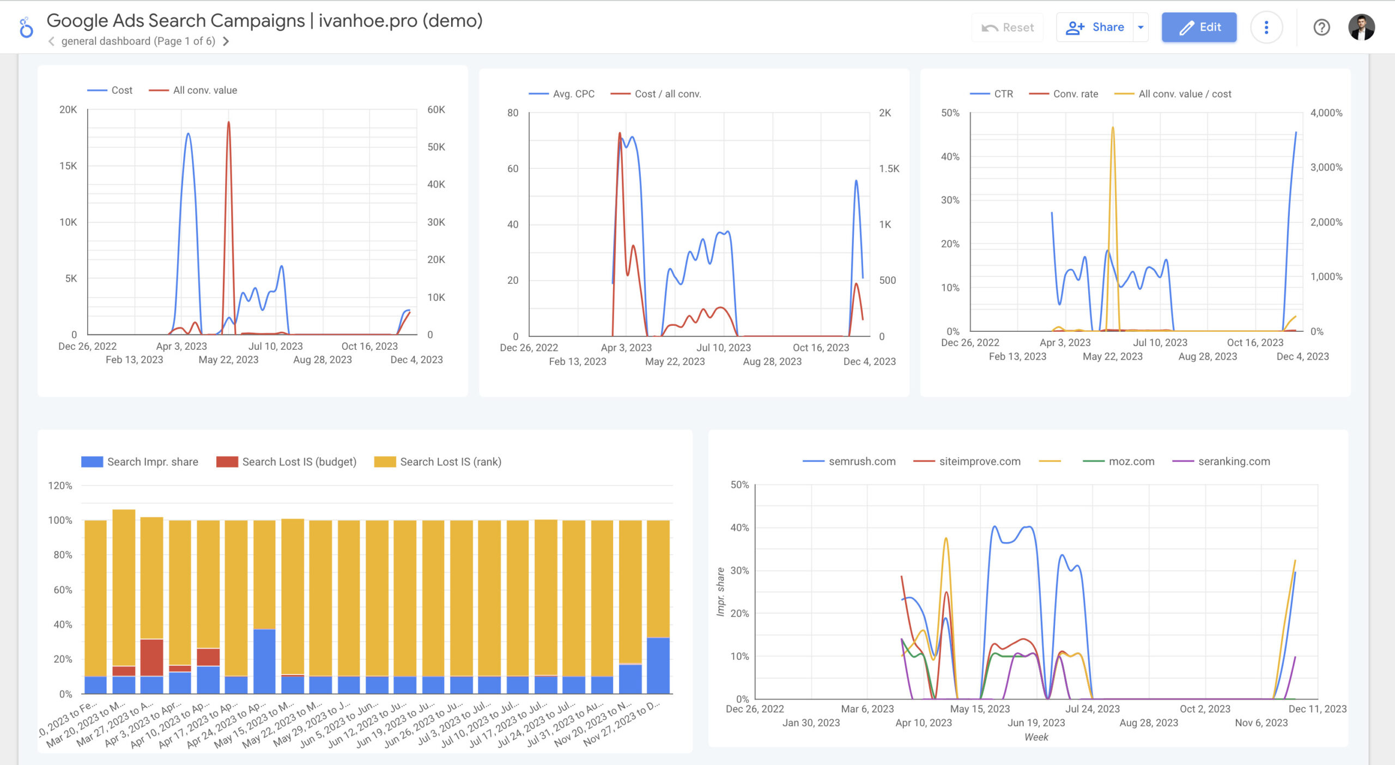Screen dimensions: 1395x765
Task: Open the general dashboard page selector
Action: [x=138, y=41]
